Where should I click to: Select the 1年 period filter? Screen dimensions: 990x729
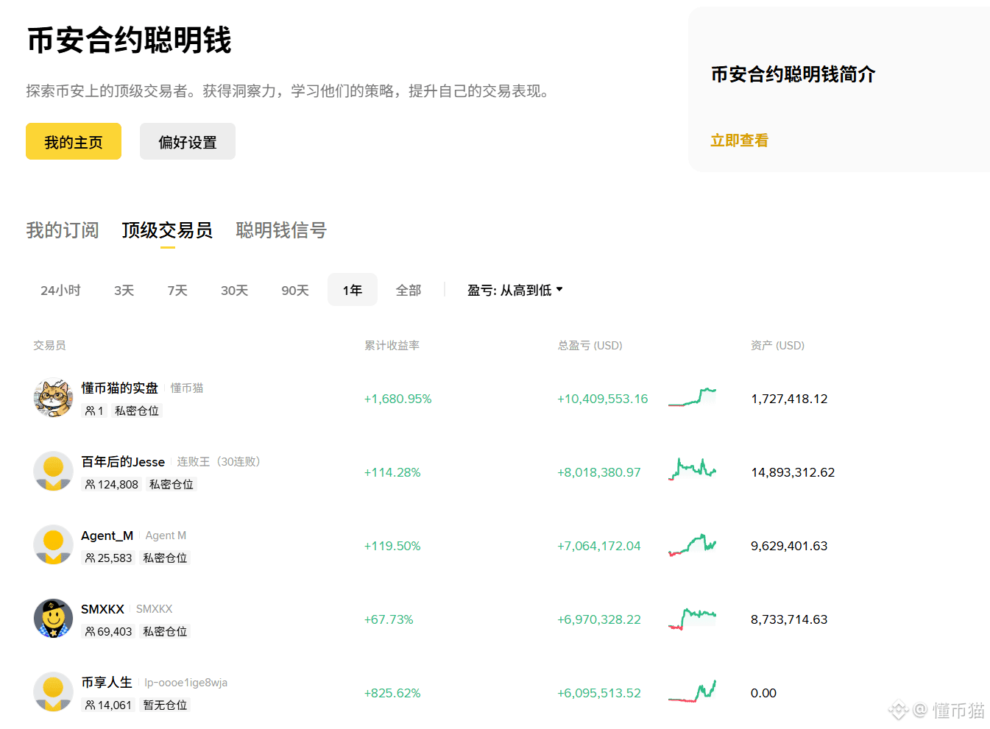pyautogui.click(x=353, y=291)
